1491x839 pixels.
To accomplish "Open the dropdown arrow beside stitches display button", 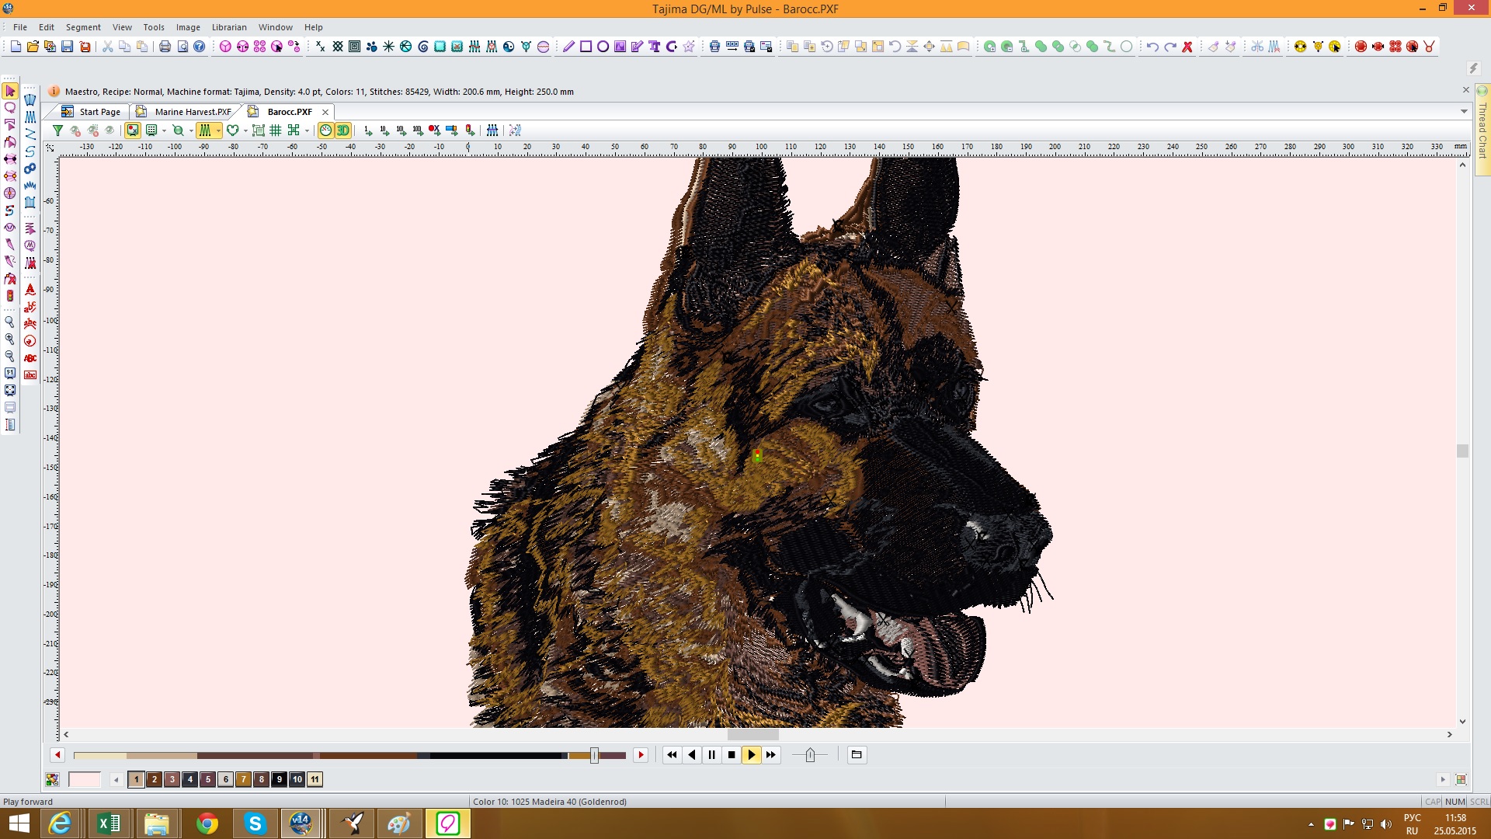I will pyautogui.click(x=219, y=131).
